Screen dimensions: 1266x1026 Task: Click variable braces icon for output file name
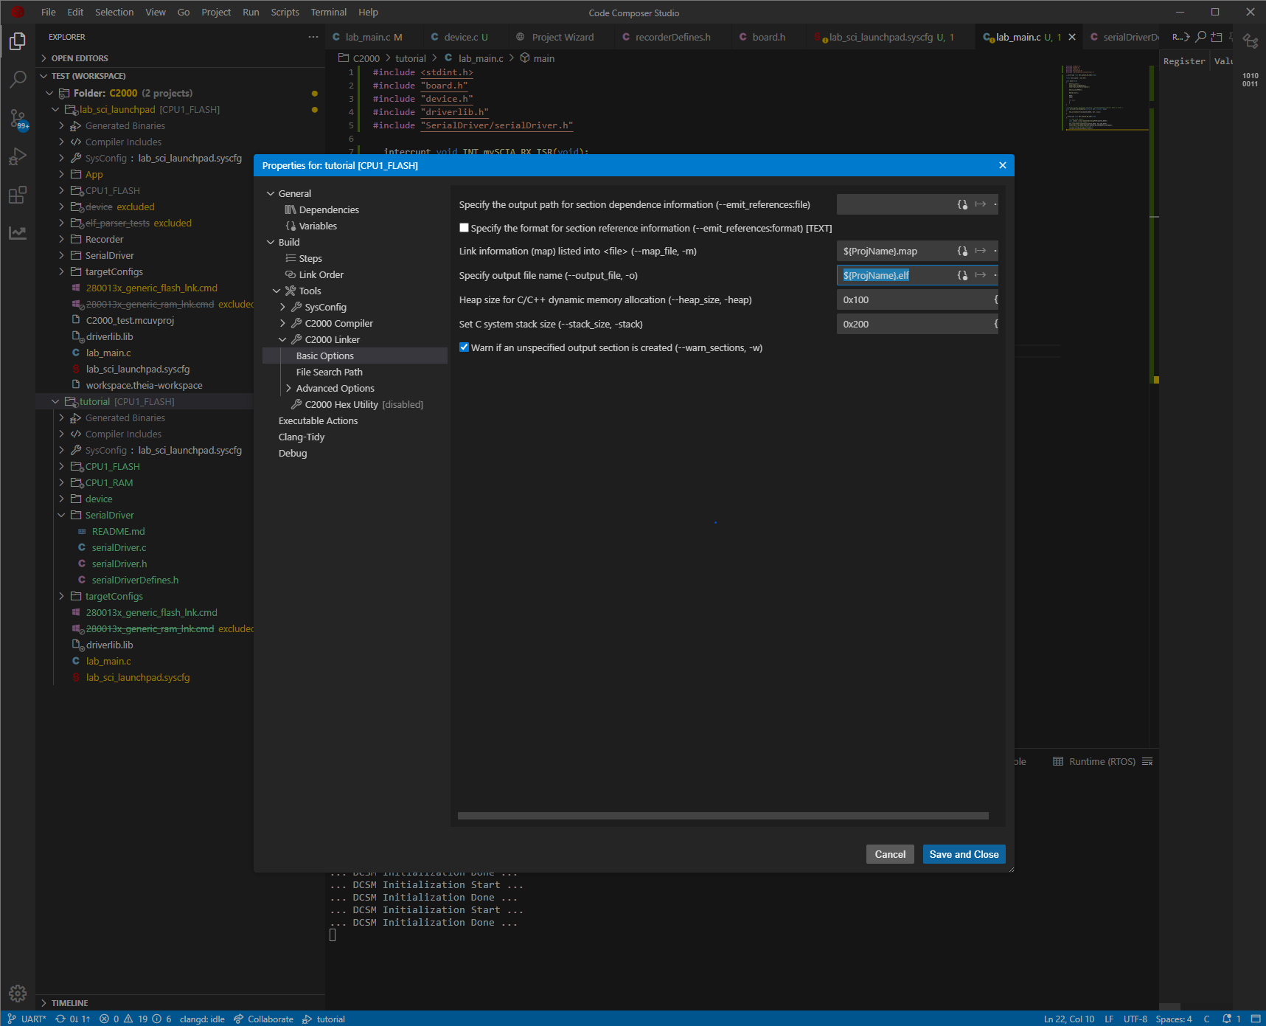pyautogui.click(x=962, y=275)
